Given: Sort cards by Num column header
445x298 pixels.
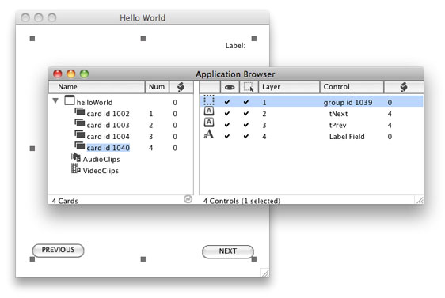Looking at the screenshot, I should click(157, 87).
